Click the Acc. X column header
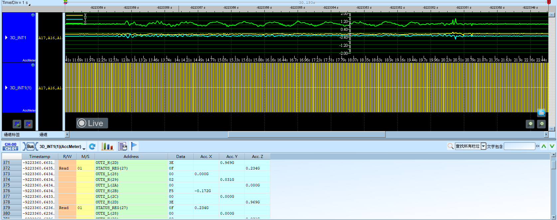Image resolution: width=557 pixels, height=220 pixels. 206,156
